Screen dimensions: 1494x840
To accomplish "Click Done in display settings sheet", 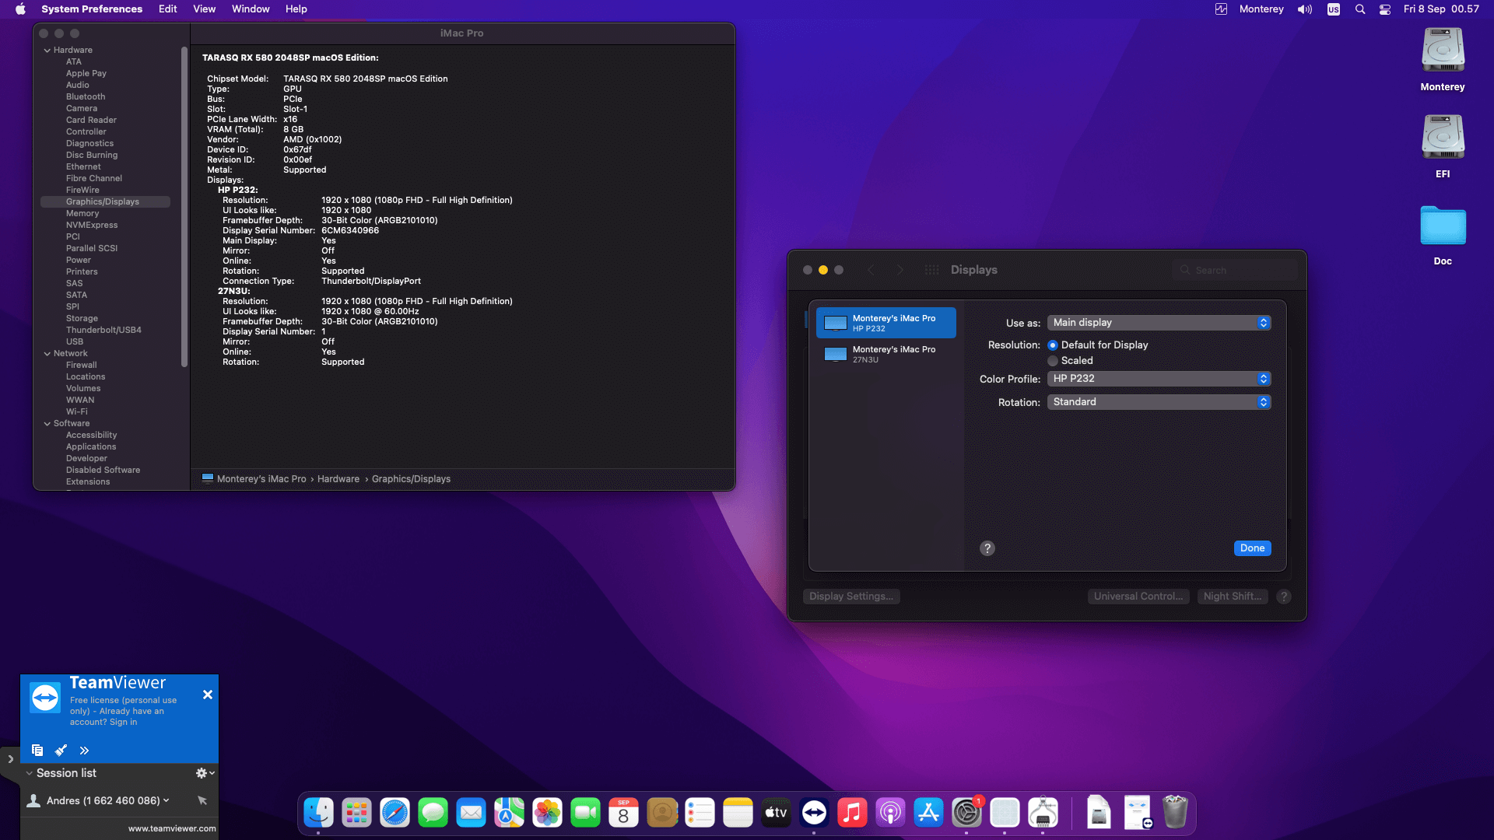I will (1252, 548).
